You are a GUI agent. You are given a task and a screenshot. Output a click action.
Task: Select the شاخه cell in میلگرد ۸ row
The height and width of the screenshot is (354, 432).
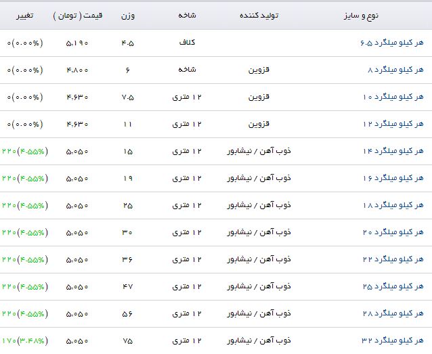187,70
